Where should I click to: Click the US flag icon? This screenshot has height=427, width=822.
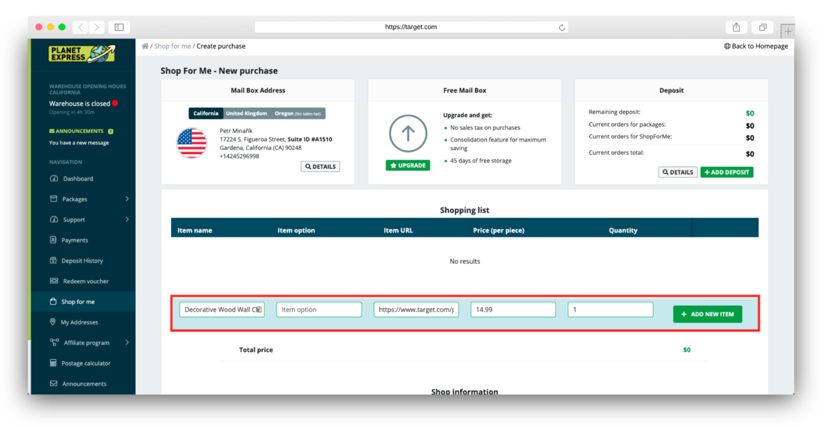[x=192, y=143]
